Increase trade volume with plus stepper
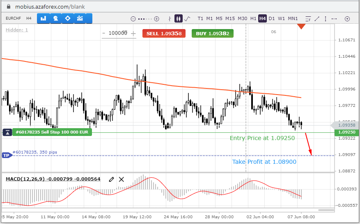This screenshot has height=224, width=360. [x=133, y=34]
